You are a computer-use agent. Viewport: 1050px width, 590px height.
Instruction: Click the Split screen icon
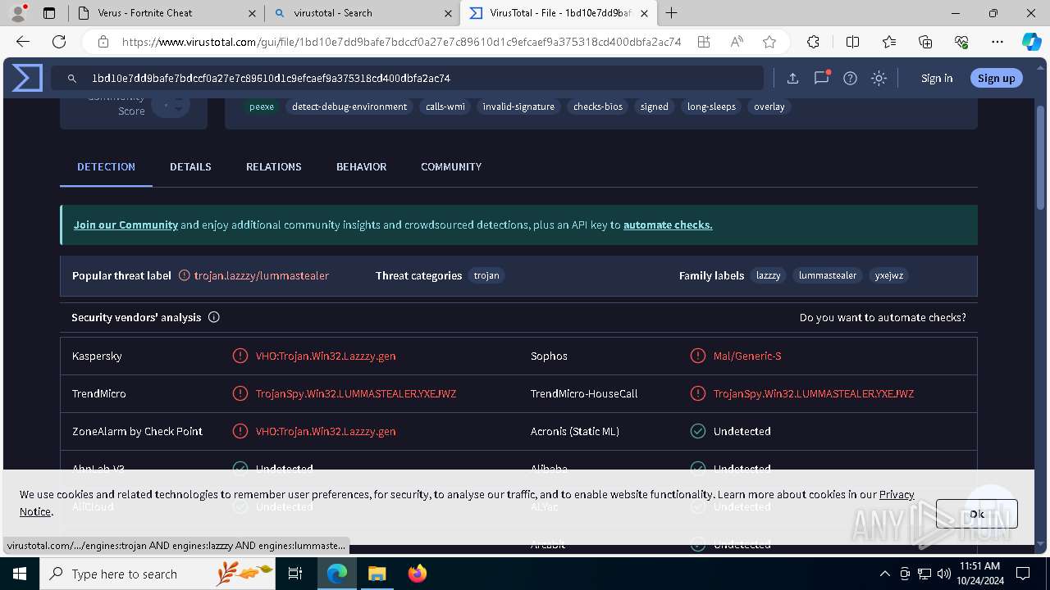pyautogui.click(x=852, y=42)
